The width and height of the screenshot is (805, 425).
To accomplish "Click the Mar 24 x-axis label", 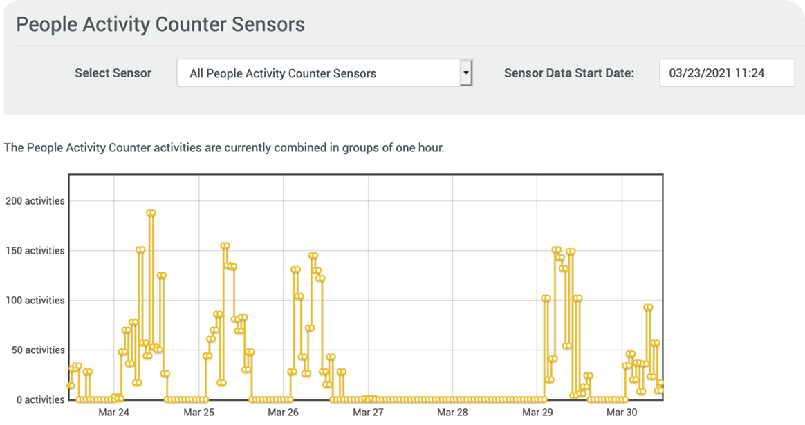I will tap(114, 413).
